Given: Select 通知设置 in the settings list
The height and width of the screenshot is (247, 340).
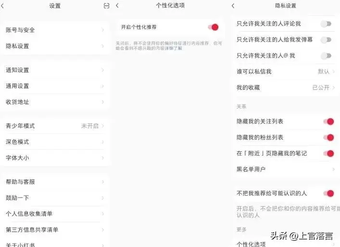Looking at the screenshot, I should coord(53,70).
